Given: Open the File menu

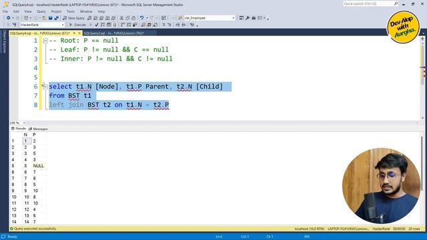Looking at the screenshot, I should point(5,11).
